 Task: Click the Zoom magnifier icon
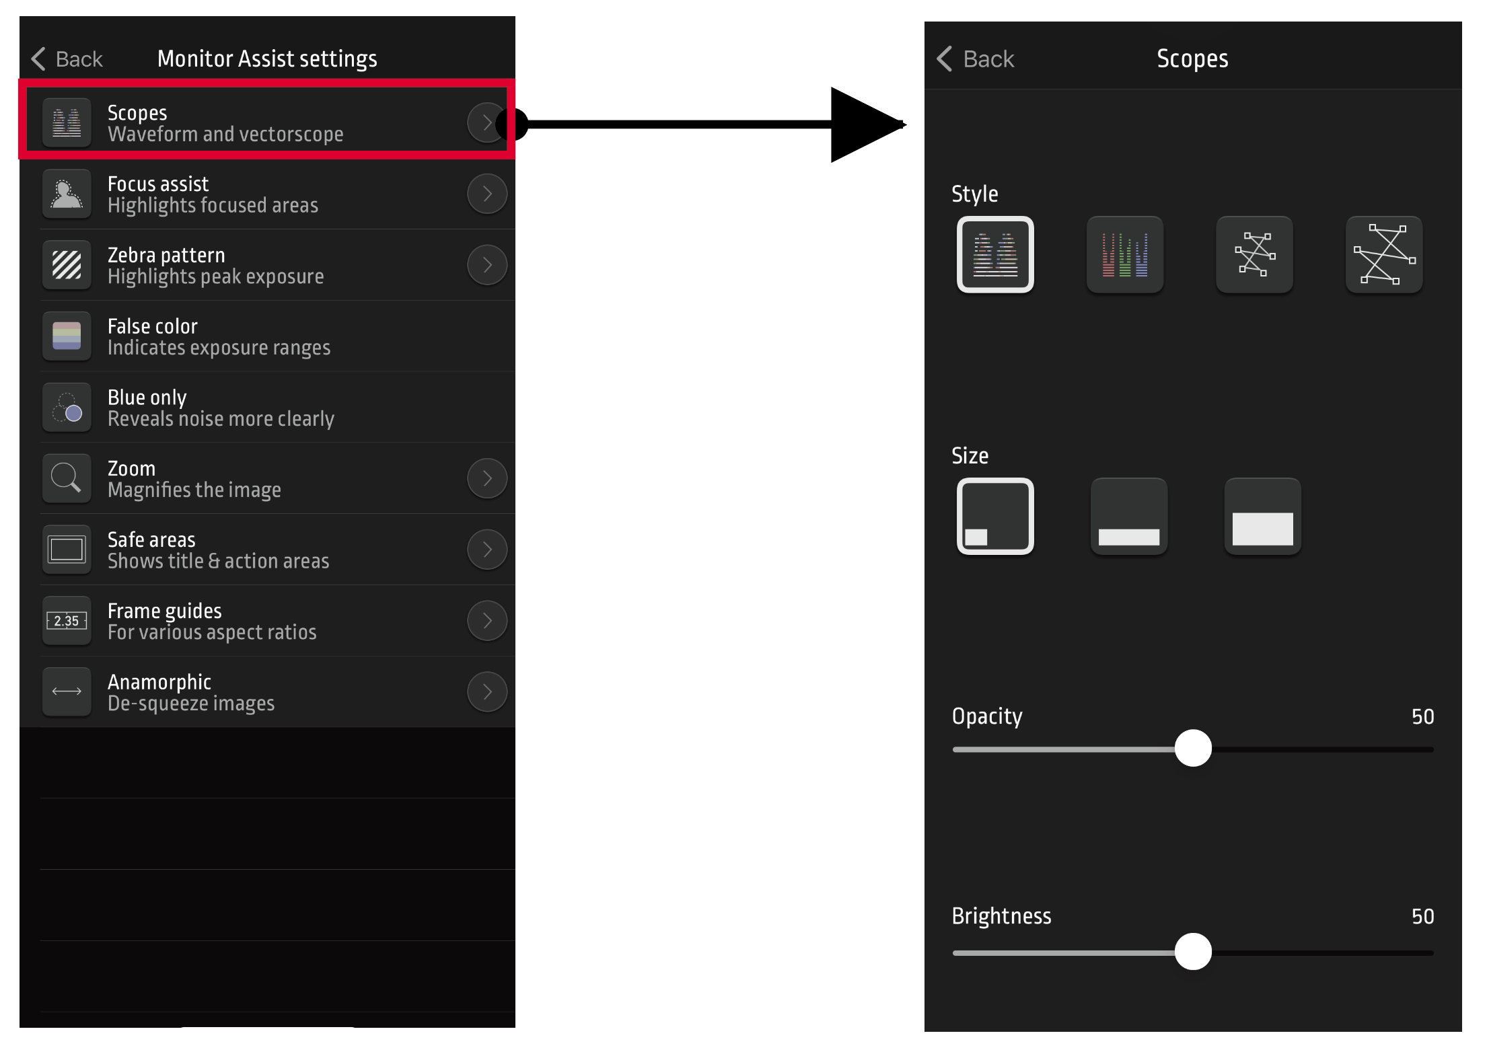(67, 479)
